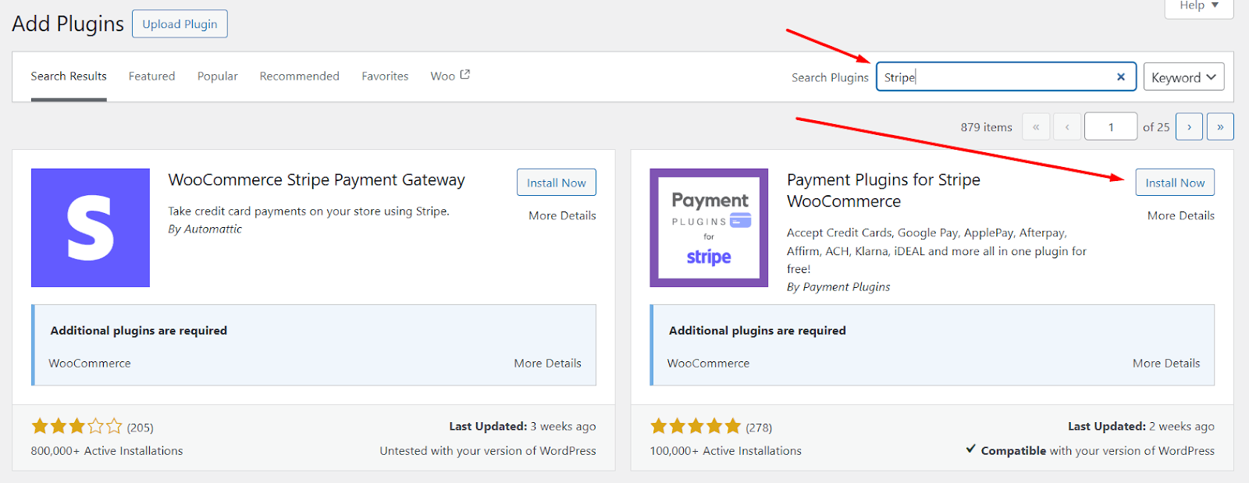Open Payment Plugins for Stripe WooCommerce title

pos(884,190)
